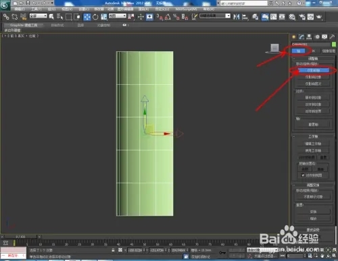The image size is (338, 261).
Task: Collapse the Working Pivot rollout header
Action: click(313, 136)
